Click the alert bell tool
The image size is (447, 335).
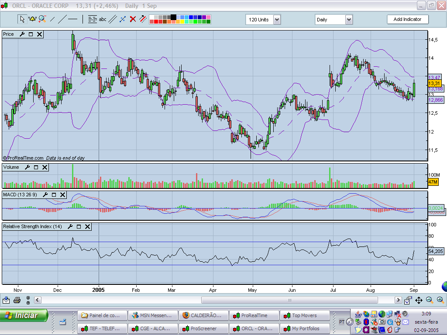tap(32, 19)
